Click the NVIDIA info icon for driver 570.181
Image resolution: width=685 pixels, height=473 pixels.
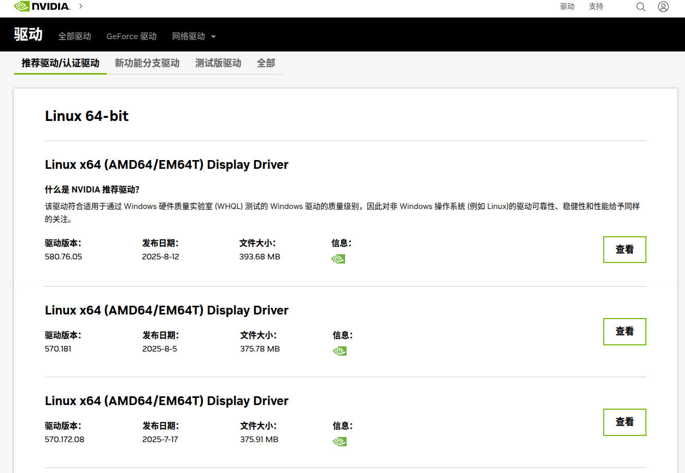tap(339, 351)
